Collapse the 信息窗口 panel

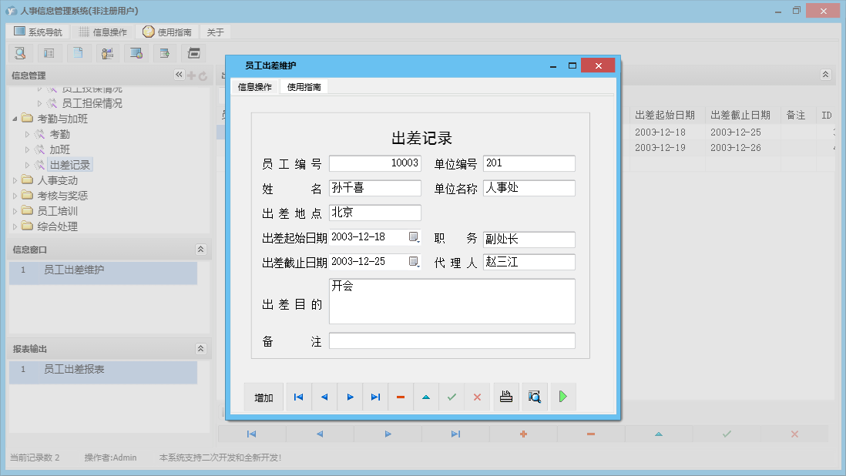[x=201, y=249]
